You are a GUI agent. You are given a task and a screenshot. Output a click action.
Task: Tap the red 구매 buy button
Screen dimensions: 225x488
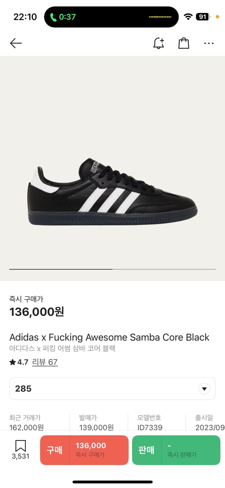(55, 450)
